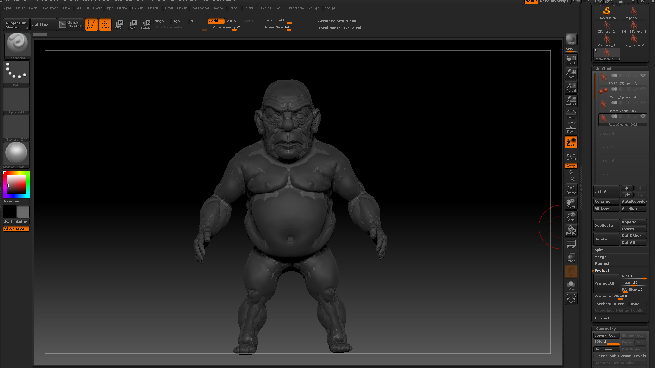
Task: Open the Quick Sketch tool
Action: [71, 25]
